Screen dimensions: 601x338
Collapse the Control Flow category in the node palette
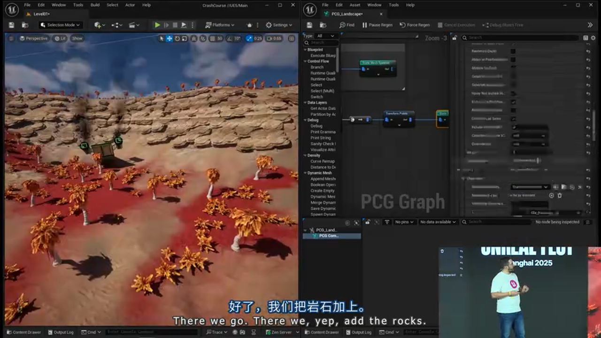pos(305,61)
